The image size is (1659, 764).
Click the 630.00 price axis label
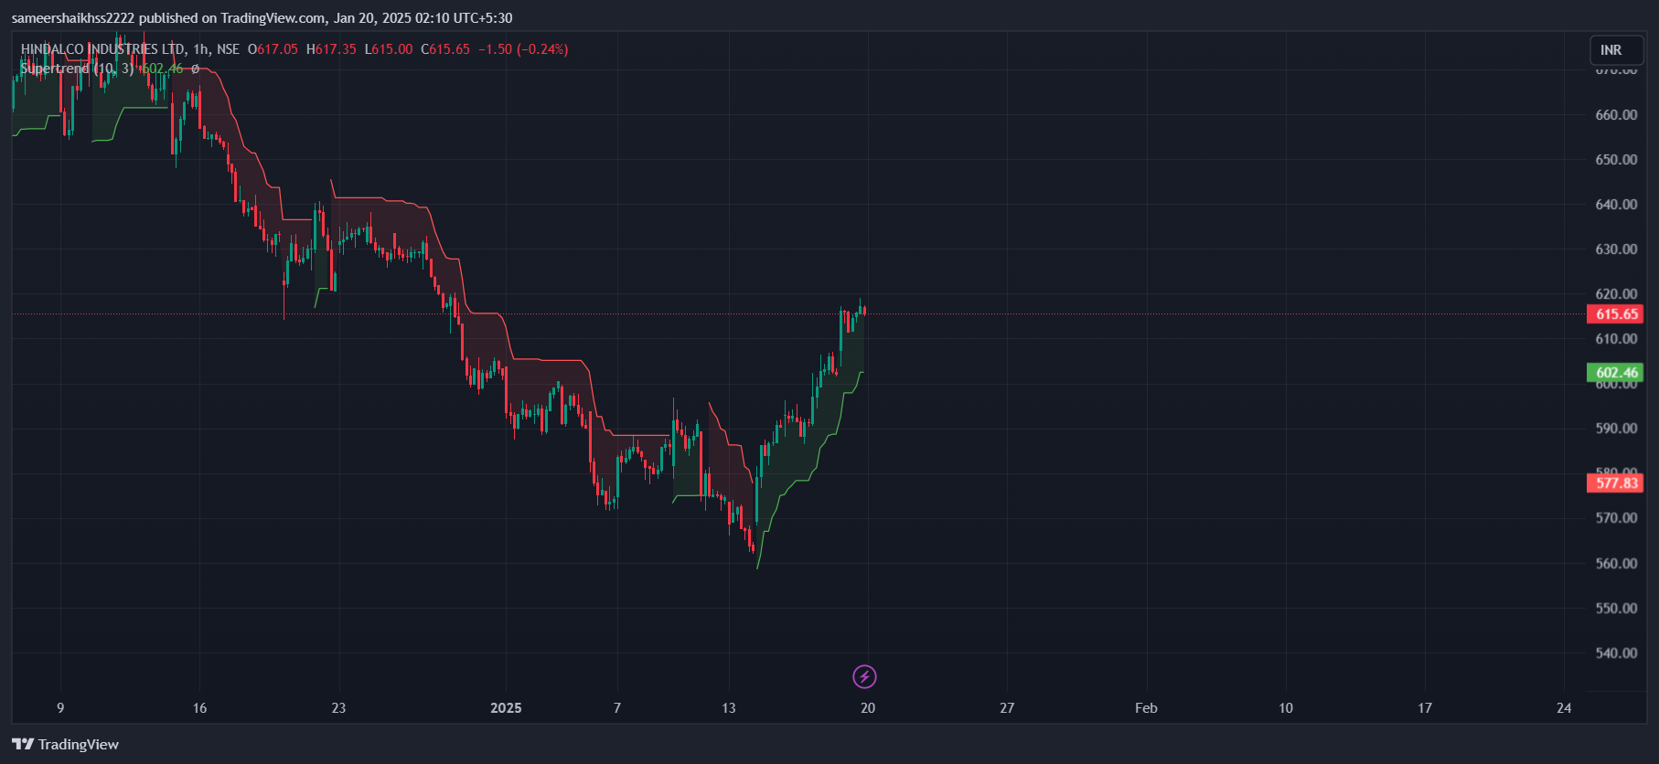(x=1616, y=249)
